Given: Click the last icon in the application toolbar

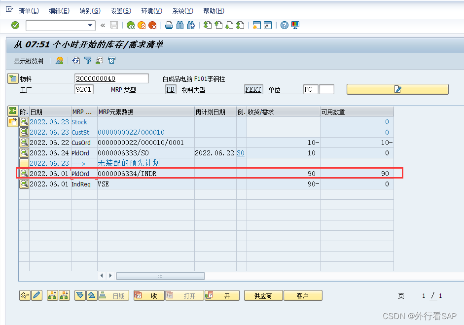Looking at the screenshot, I should pos(111,61).
